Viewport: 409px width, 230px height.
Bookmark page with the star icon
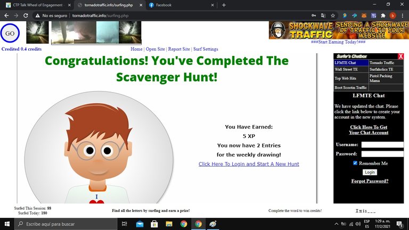click(333, 15)
